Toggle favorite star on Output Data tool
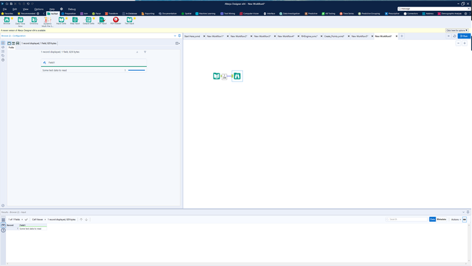Screen dimensions: 472x266 [x=94, y=18]
